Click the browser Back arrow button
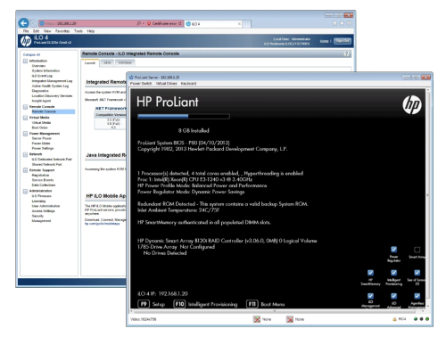Viewport: 446px width, 337px height. (x=24, y=23)
